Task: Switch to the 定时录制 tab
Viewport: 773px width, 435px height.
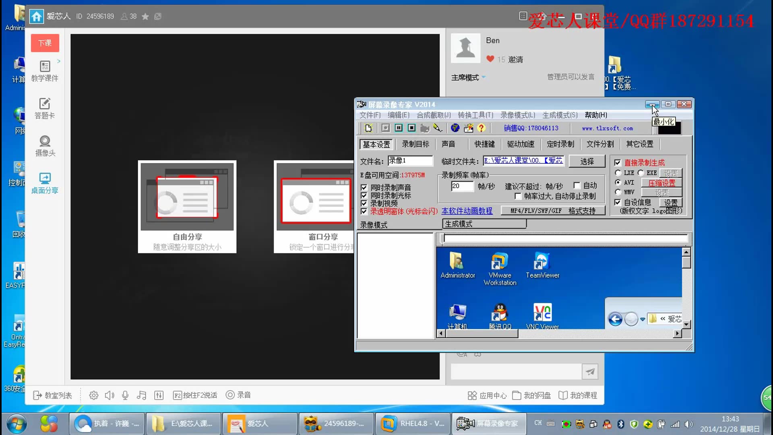Action: click(x=560, y=144)
